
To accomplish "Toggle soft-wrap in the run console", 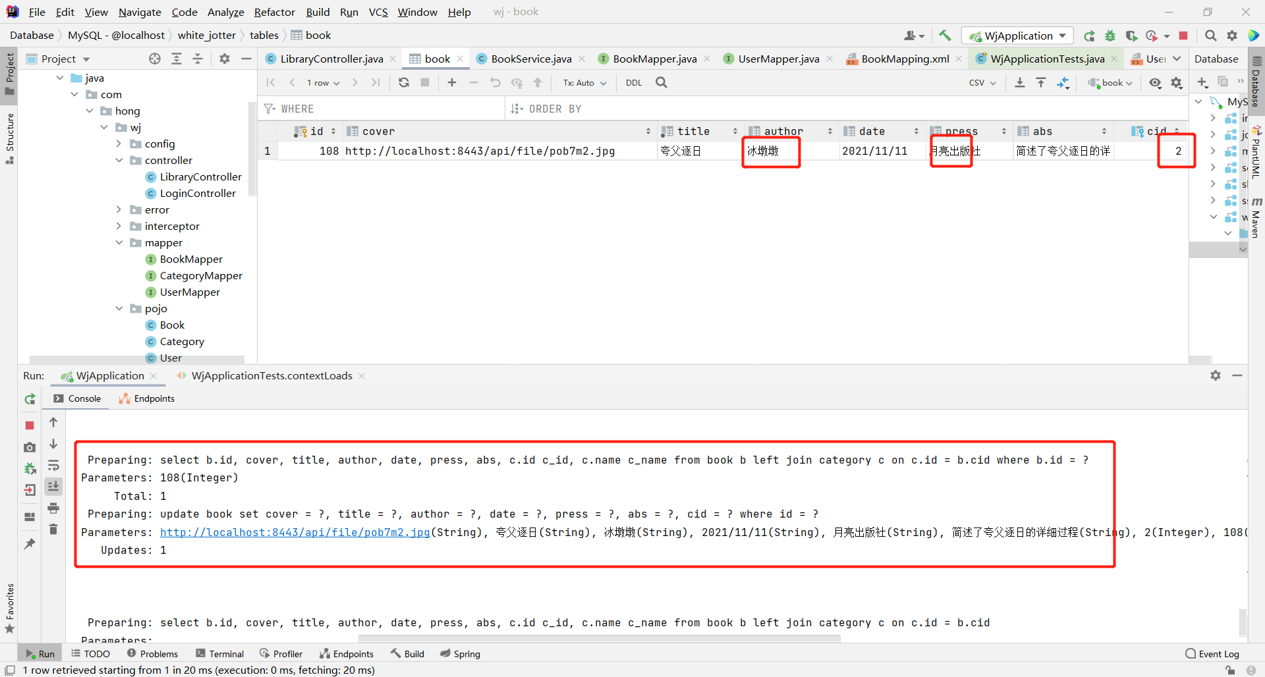I will coord(54,466).
